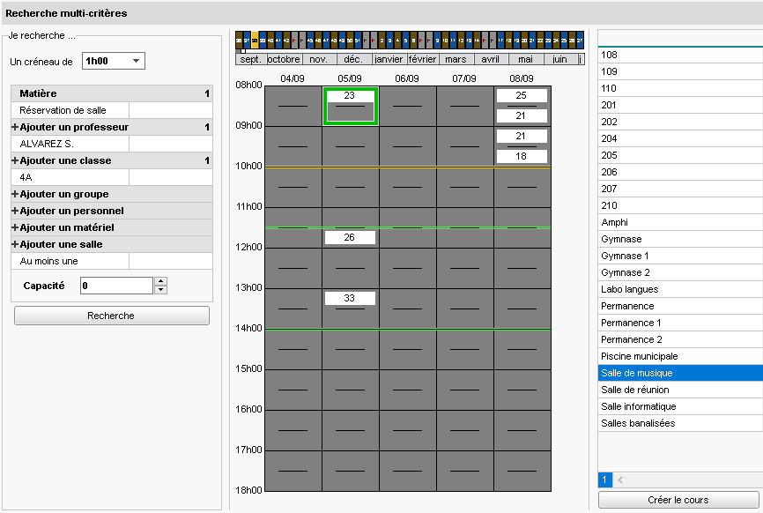Viewport: 763px width, 513px height.
Task: Select the avril month tab
Action: [491, 59]
